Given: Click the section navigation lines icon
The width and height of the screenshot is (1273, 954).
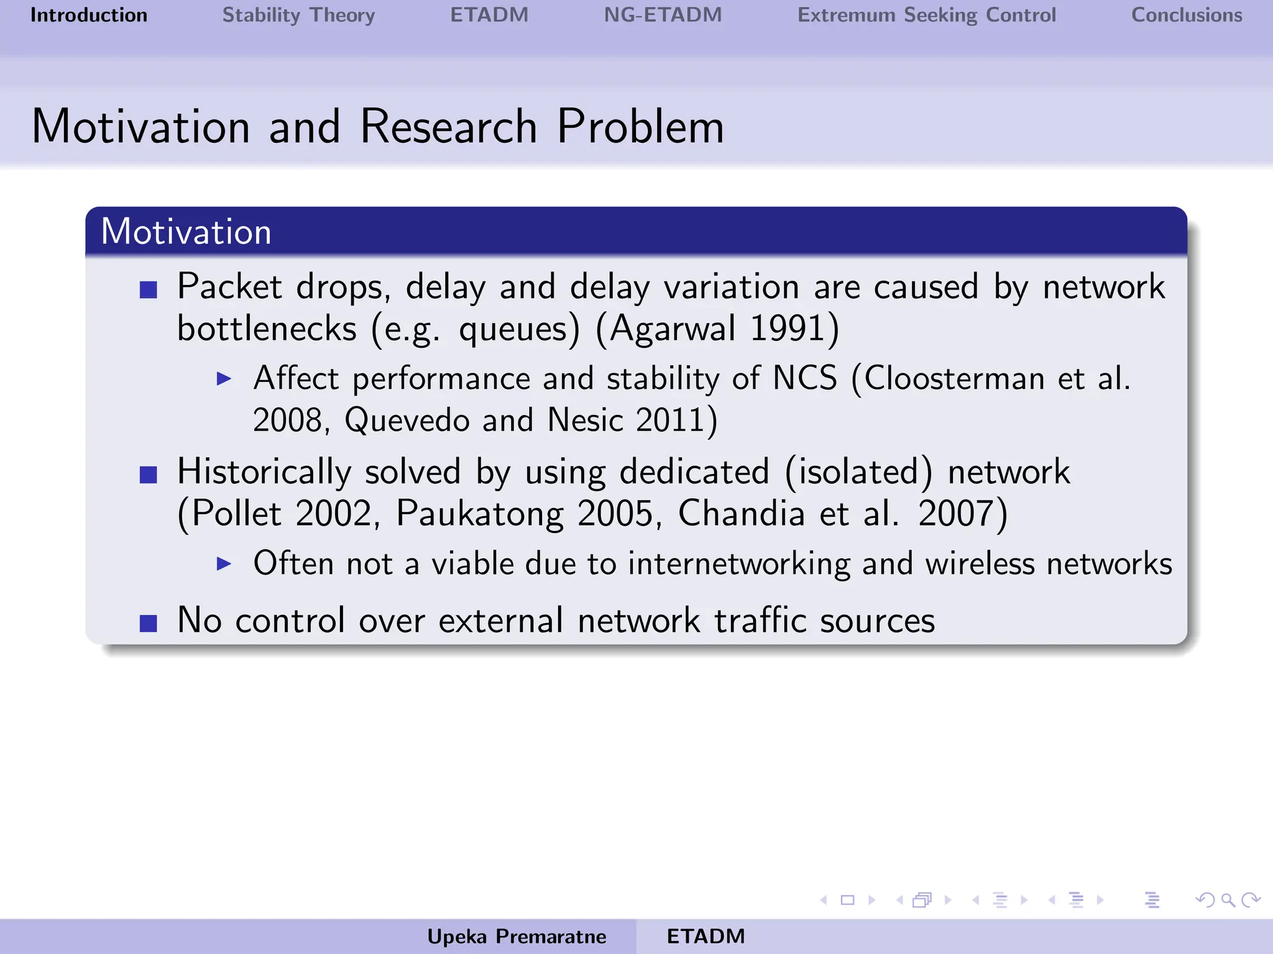Looking at the screenshot, I should point(1077,900).
